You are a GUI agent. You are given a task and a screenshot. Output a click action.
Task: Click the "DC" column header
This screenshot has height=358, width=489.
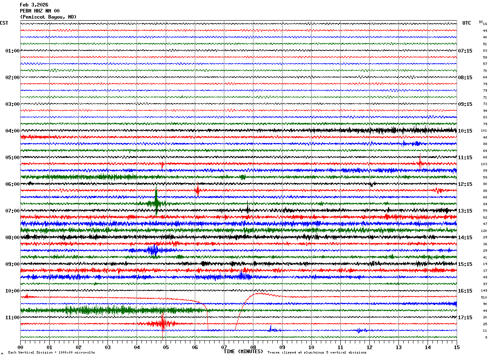(x=481, y=22)
